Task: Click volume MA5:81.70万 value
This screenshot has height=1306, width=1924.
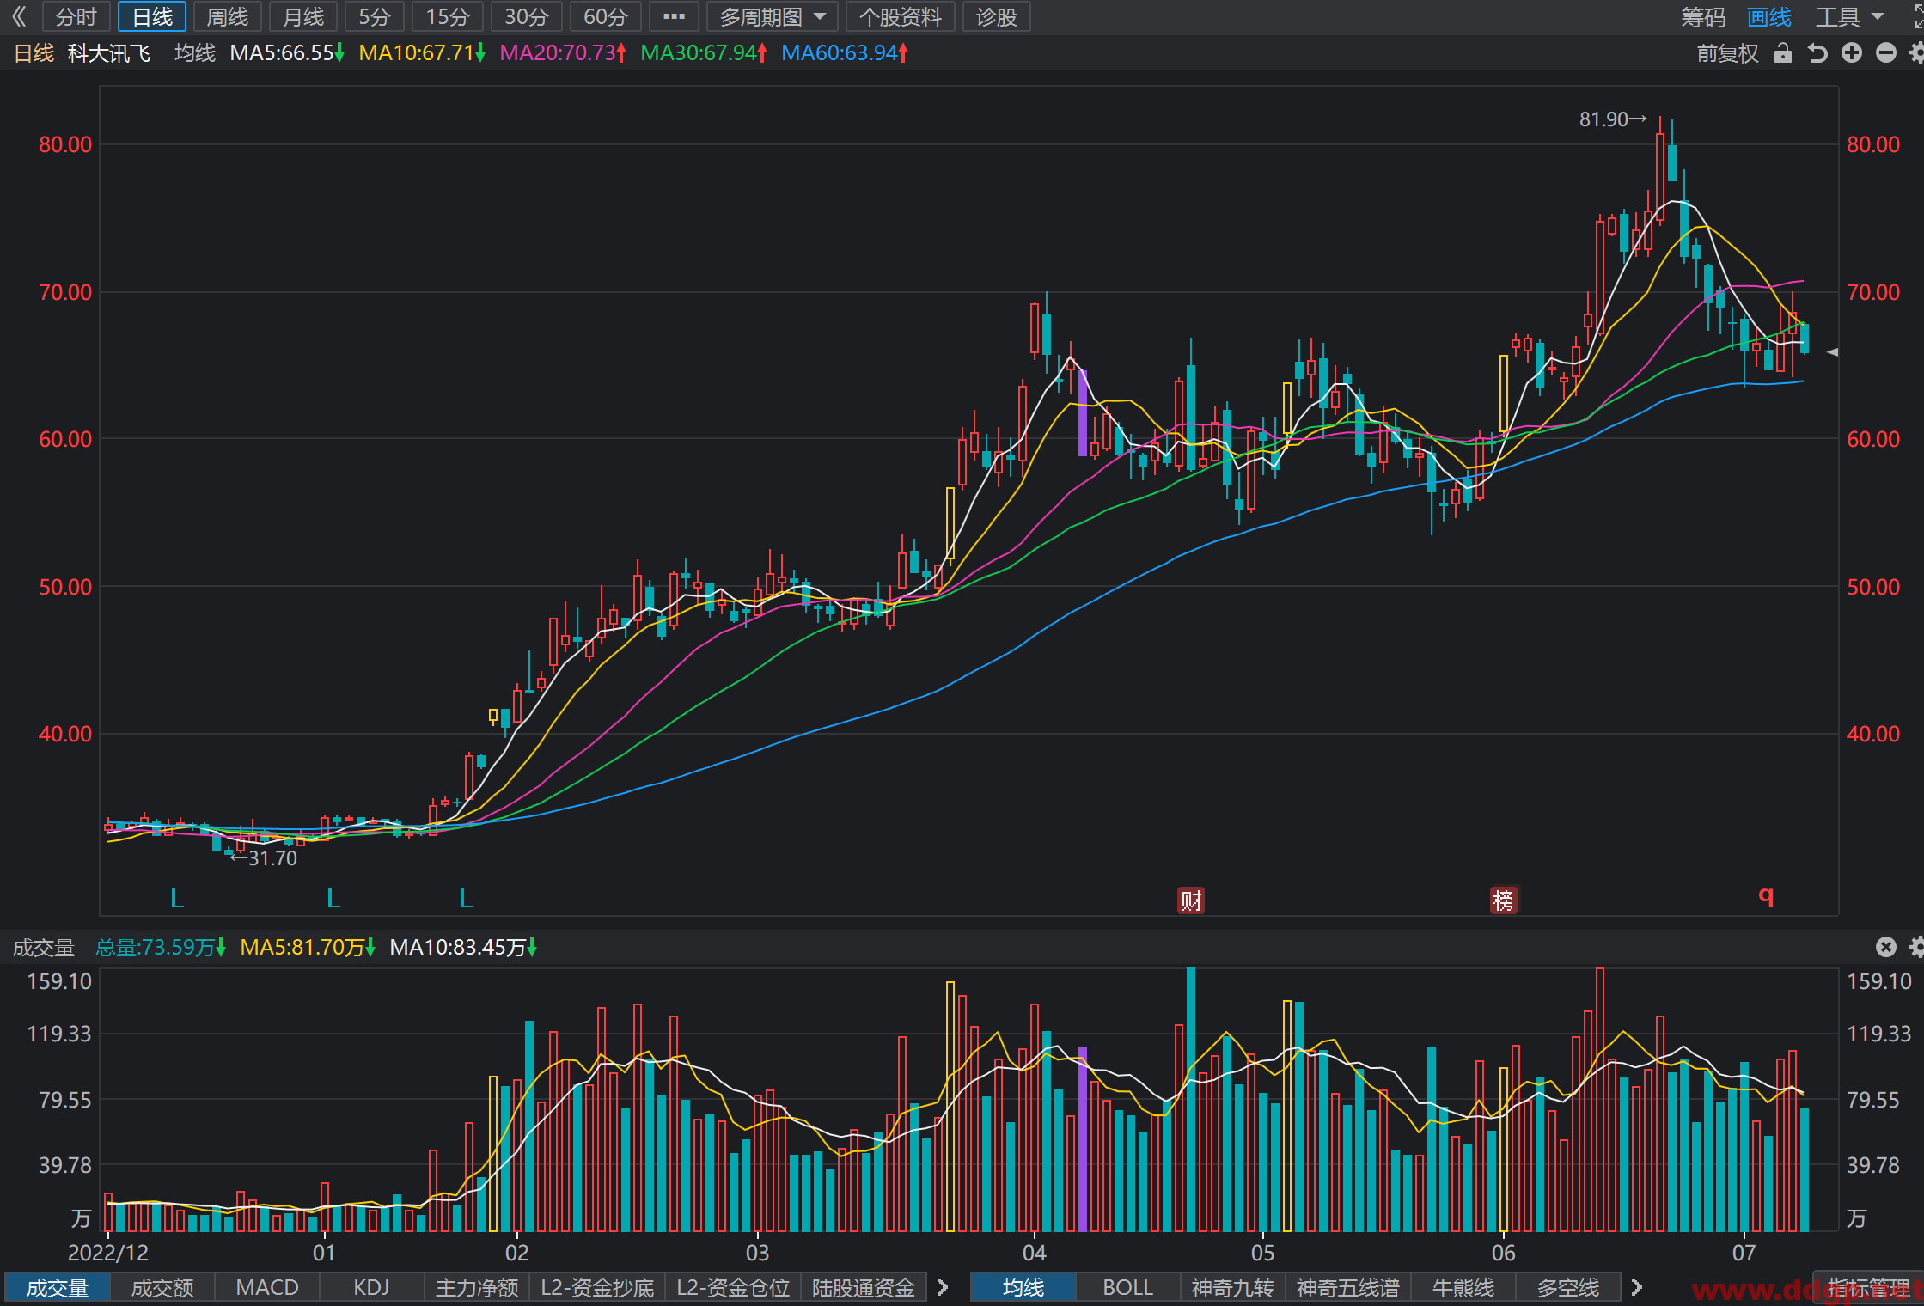Action: pos(308,948)
